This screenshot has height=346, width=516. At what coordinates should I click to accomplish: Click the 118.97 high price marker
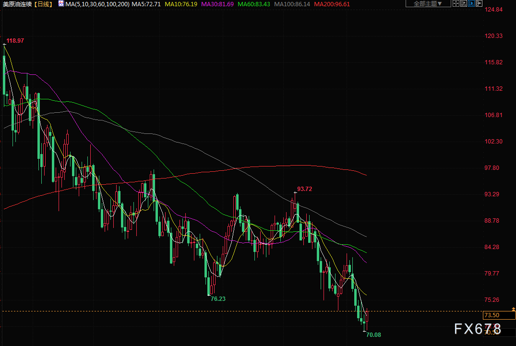pyautogui.click(x=15, y=41)
